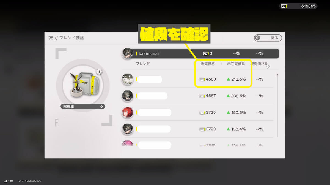Open item info via the i icon

[99, 72]
